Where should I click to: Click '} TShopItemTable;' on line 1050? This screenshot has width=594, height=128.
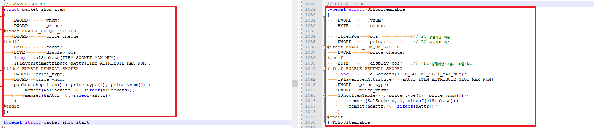(350, 122)
